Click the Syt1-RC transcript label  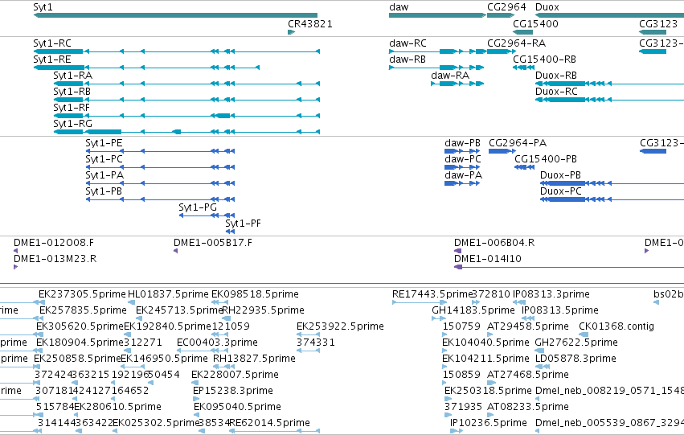(x=52, y=43)
